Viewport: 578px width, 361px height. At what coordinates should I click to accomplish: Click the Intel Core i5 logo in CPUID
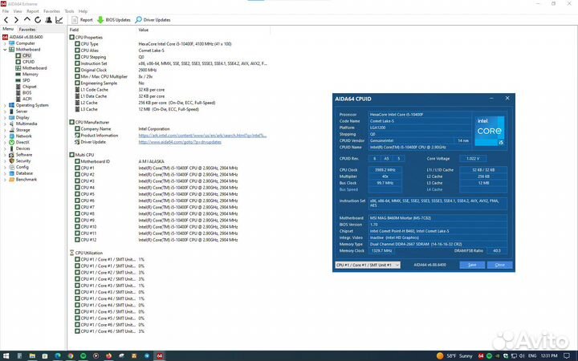[x=489, y=131]
